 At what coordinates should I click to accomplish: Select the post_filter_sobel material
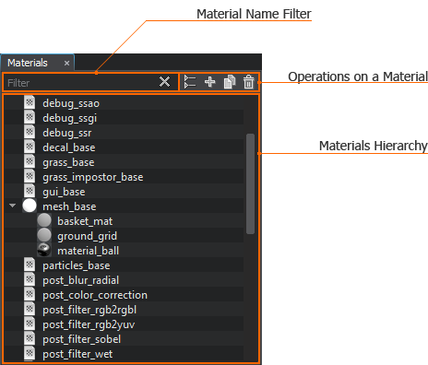pos(81,339)
